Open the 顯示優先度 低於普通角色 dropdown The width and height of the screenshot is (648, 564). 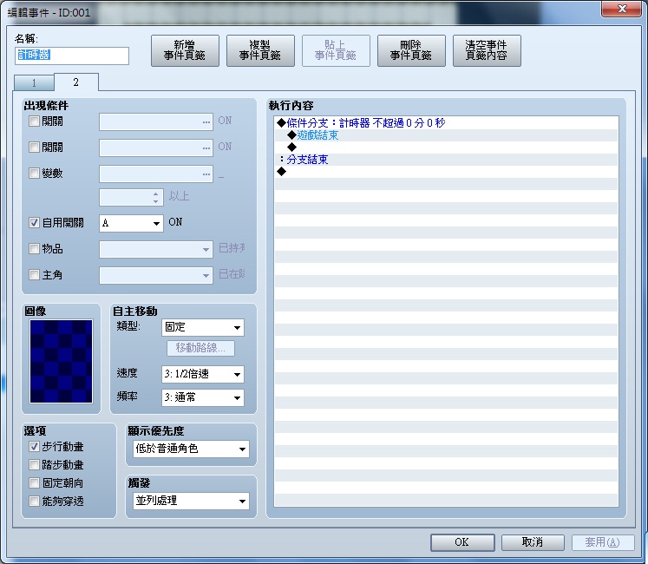point(192,449)
